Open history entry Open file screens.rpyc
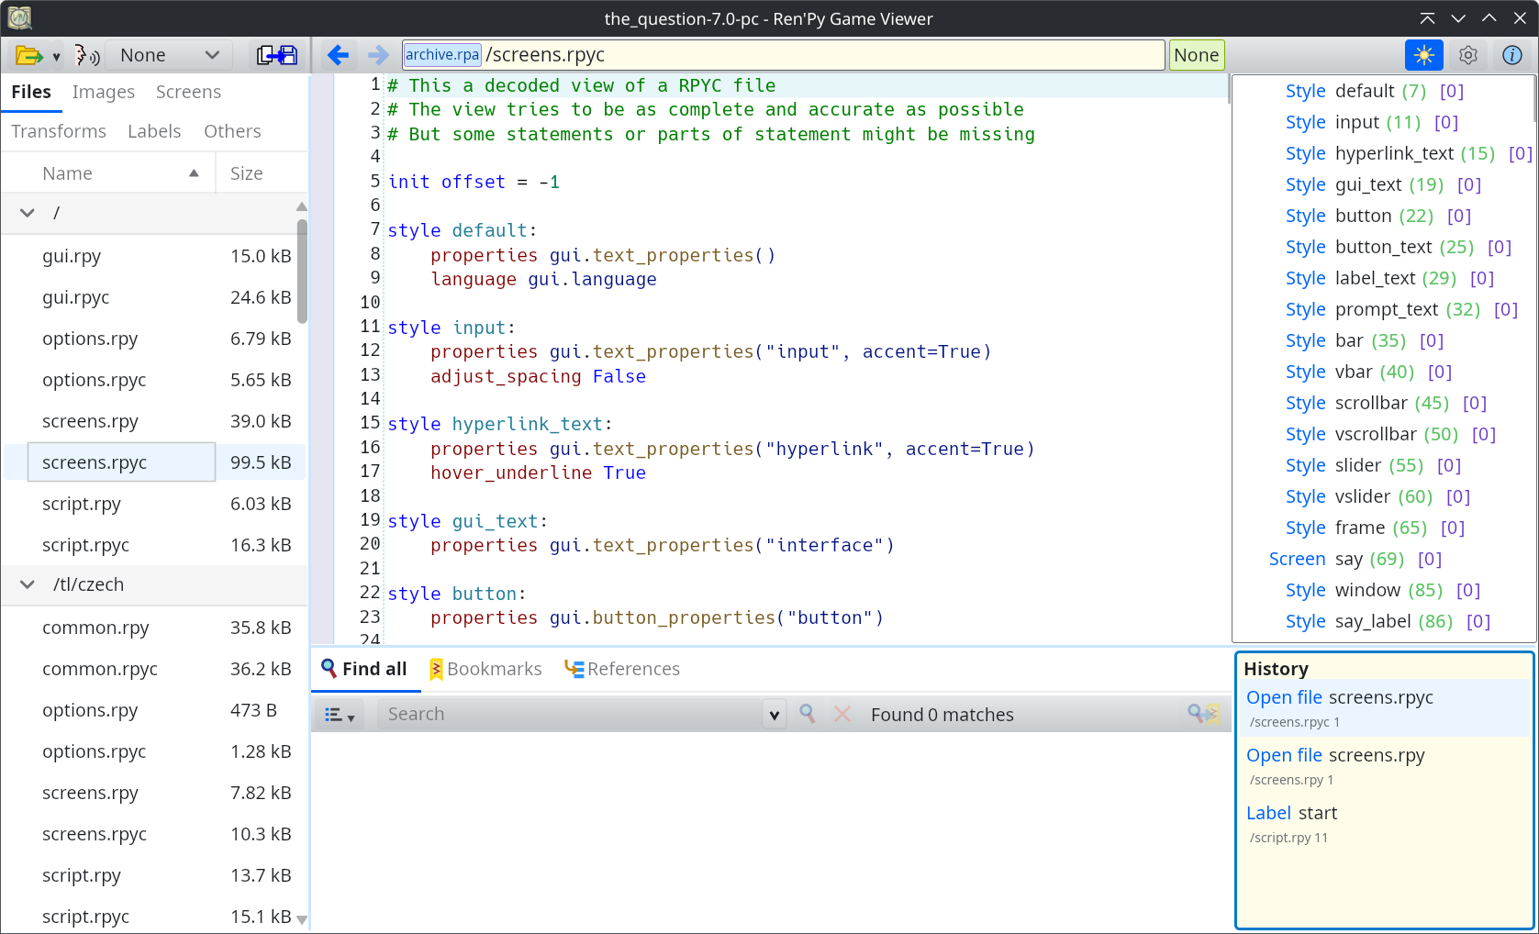Image resolution: width=1539 pixels, height=934 pixels. click(x=1384, y=707)
